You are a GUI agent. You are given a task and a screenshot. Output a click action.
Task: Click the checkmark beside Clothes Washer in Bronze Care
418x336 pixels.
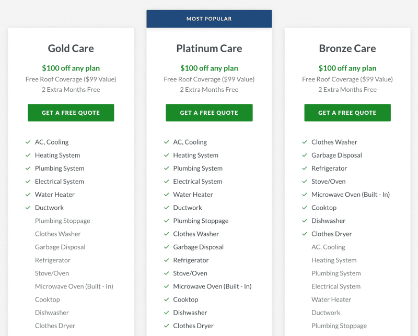click(x=305, y=142)
